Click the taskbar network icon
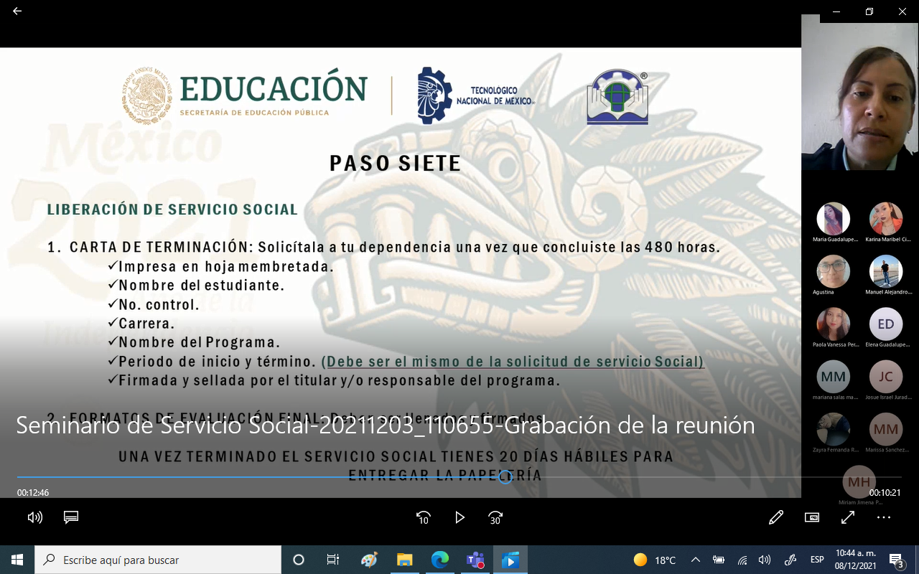 tap(742, 560)
